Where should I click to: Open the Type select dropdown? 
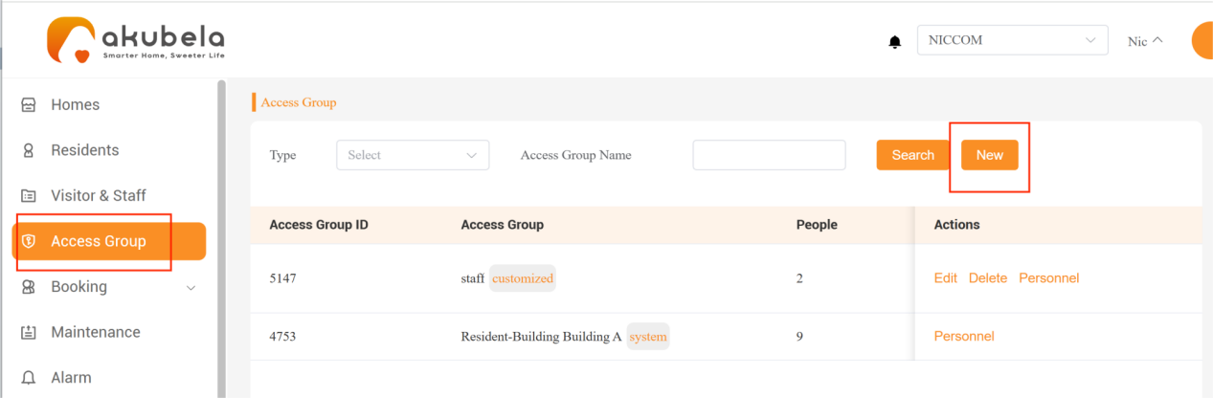tap(413, 155)
